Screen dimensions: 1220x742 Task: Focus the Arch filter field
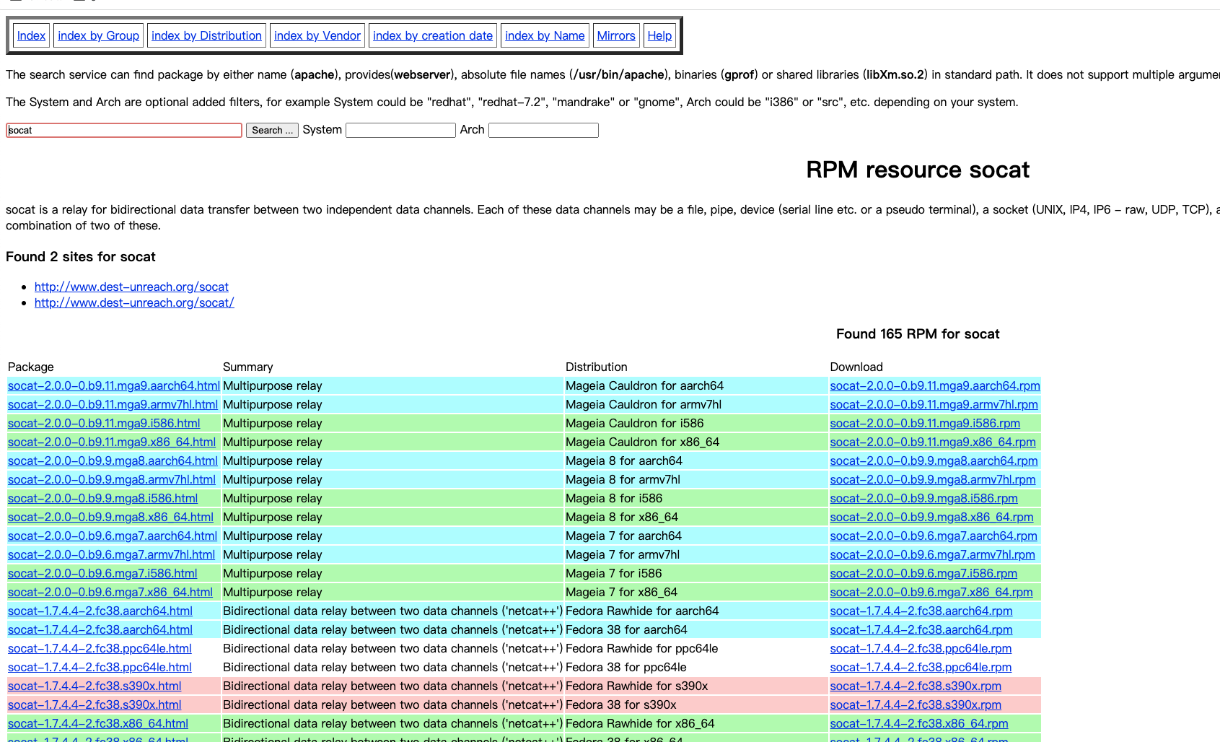click(543, 130)
